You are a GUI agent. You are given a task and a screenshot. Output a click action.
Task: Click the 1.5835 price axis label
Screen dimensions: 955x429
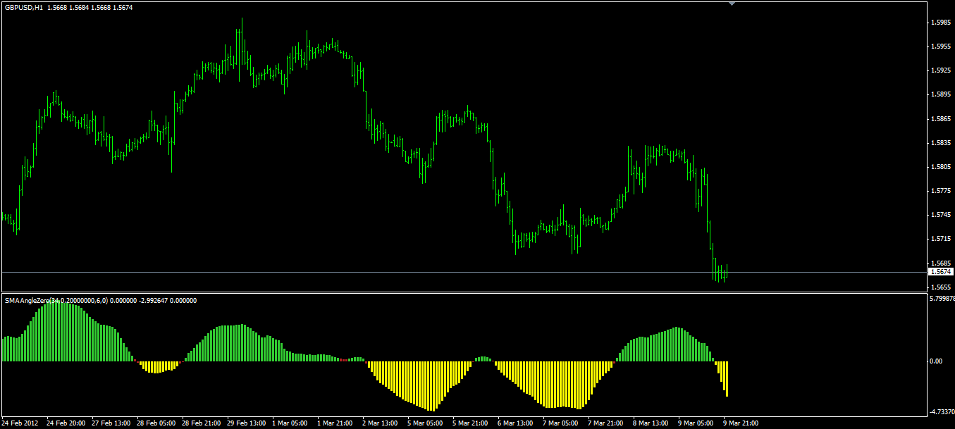[x=940, y=143]
